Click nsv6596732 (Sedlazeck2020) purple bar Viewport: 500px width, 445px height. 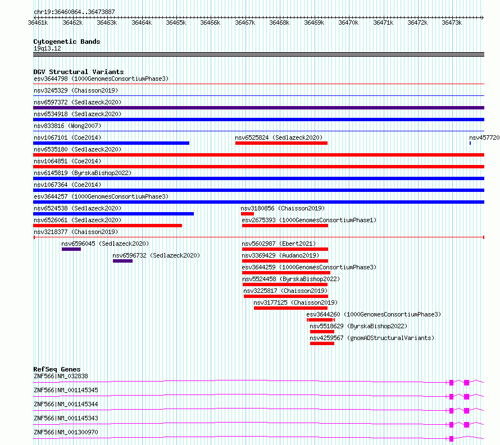point(123,261)
